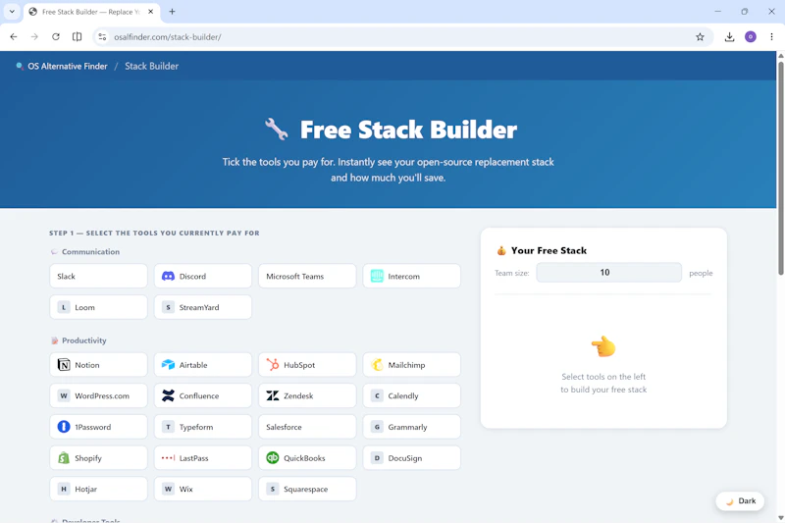The height and width of the screenshot is (523, 785).
Task: Select the Notion tool card
Action: coord(99,365)
